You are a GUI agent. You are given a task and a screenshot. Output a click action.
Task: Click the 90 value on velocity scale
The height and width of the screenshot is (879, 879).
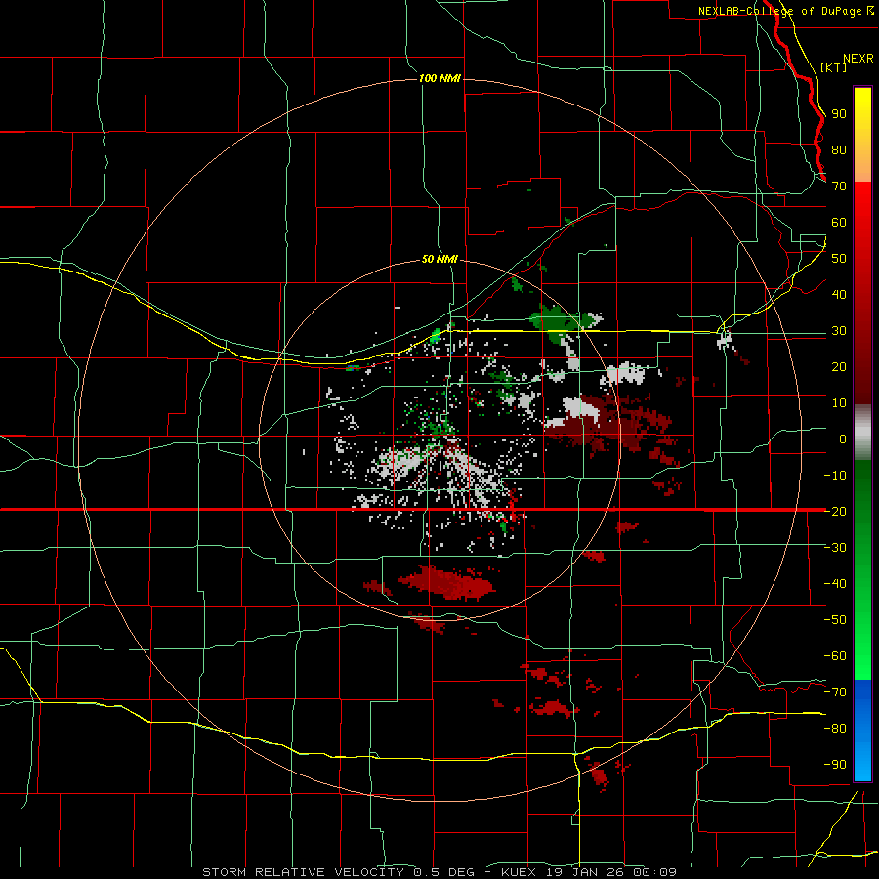pos(839,114)
